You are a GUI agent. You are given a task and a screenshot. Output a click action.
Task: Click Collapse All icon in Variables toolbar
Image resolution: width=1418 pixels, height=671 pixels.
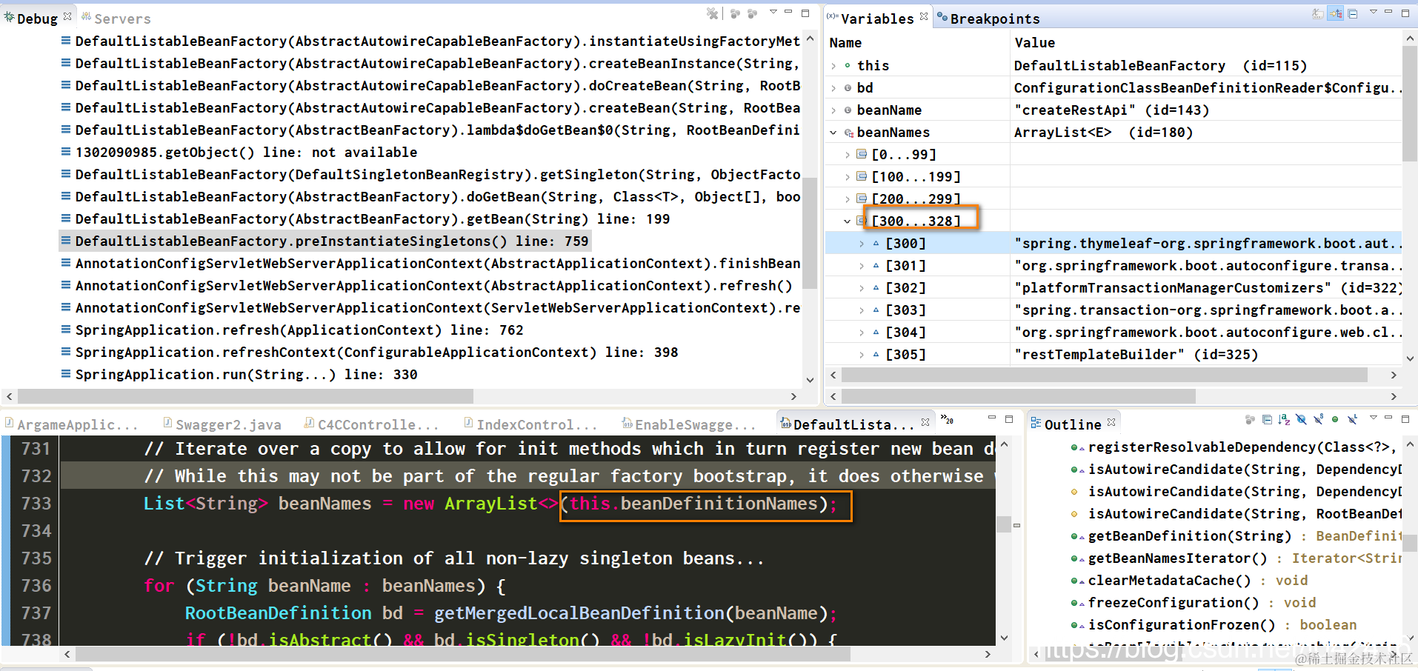coord(1353,13)
